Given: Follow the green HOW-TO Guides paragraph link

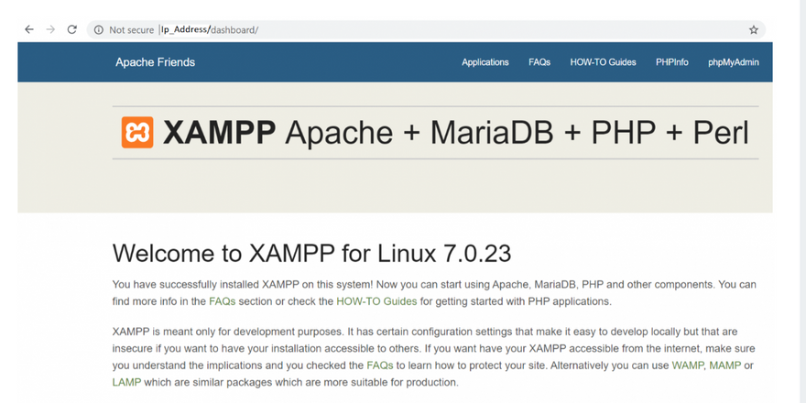Looking at the screenshot, I should click(x=376, y=301).
